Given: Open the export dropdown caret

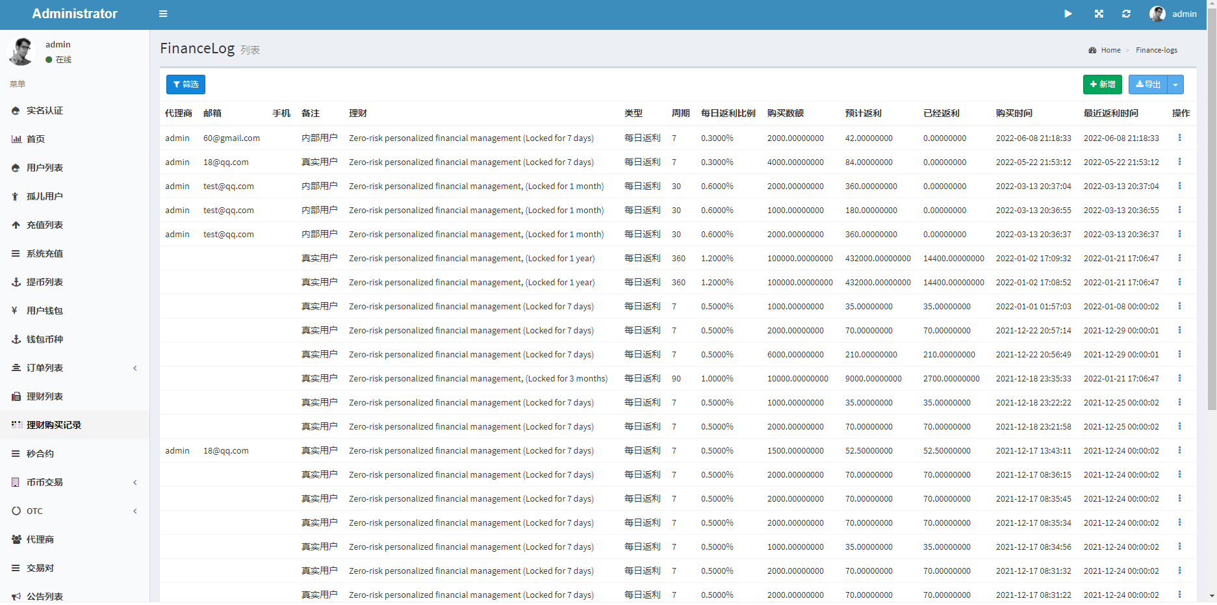Looking at the screenshot, I should pyautogui.click(x=1175, y=84).
